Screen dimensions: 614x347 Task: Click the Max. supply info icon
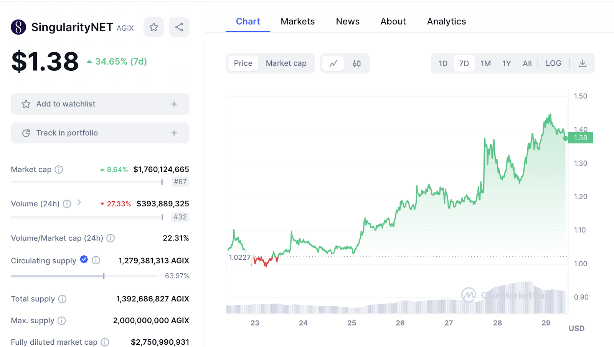click(x=62, y=320)
